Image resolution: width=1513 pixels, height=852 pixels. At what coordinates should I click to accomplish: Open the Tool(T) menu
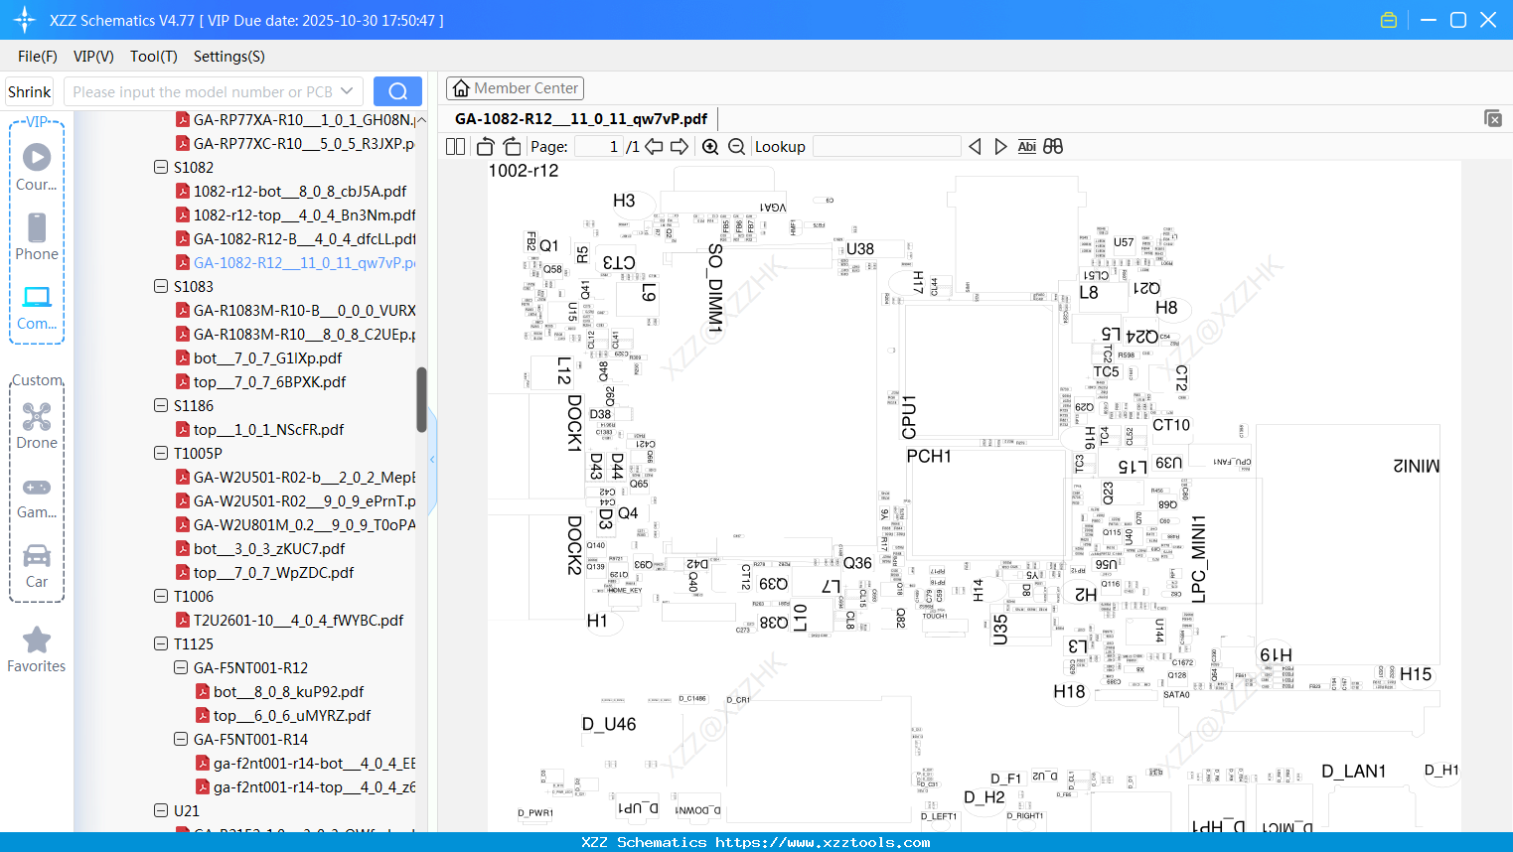coord(154,57)
